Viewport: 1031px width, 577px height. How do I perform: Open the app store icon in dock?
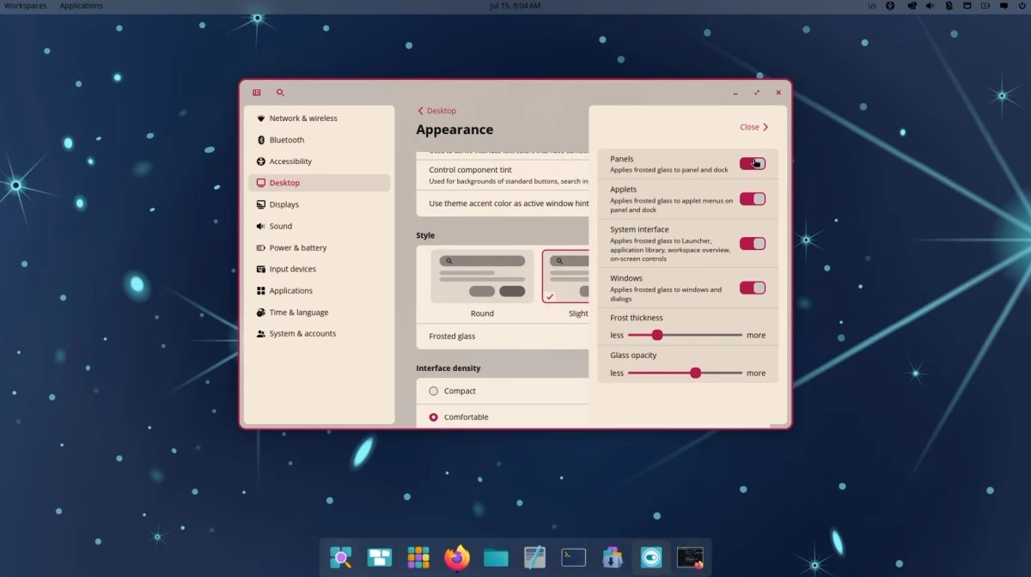(612, 557)
